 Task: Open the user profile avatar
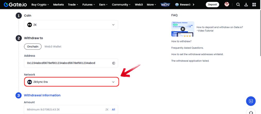[x=227, y=4]
